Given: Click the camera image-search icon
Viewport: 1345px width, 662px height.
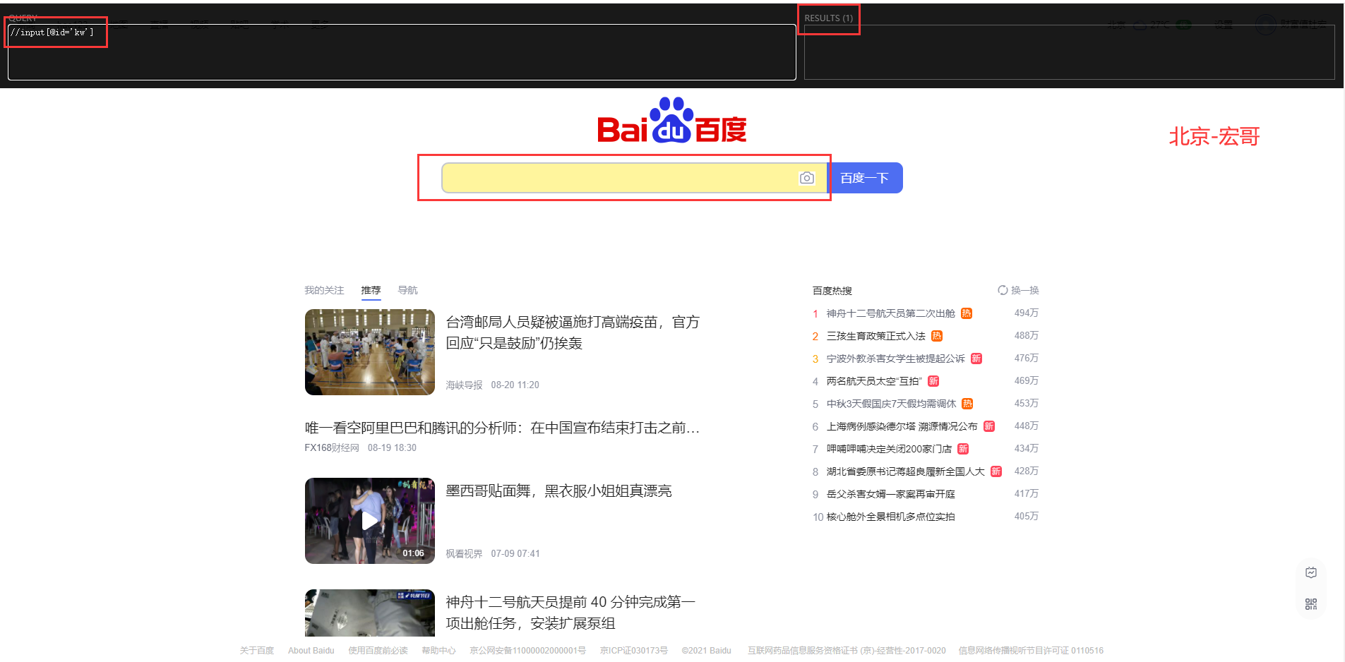Looking at the screenshot, I should click(806, 178).
